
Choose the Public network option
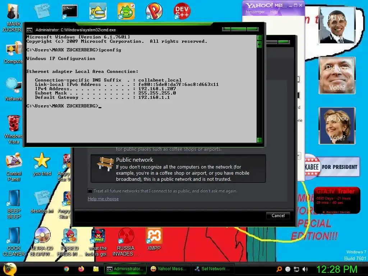[178, 169]
